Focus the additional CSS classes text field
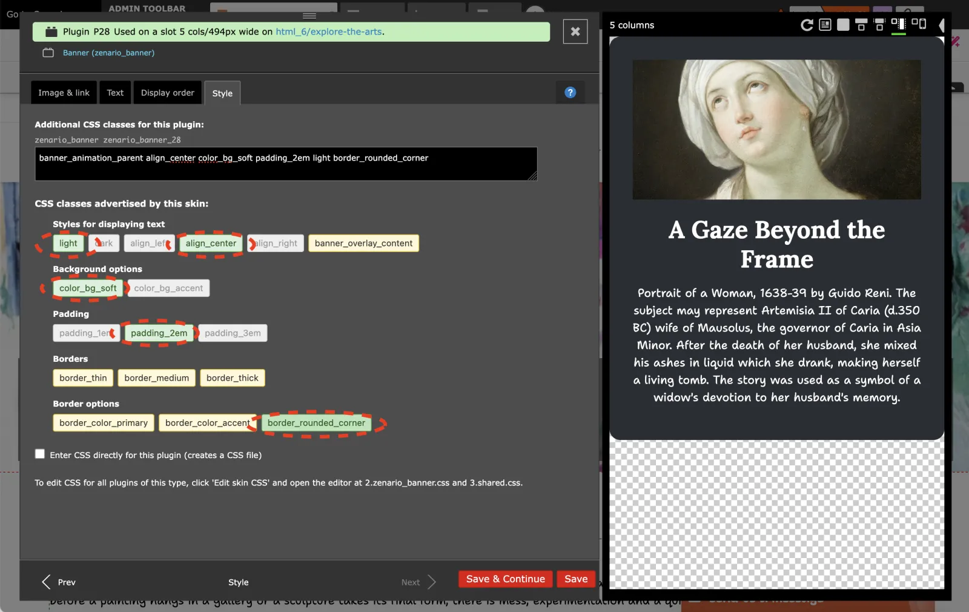The width and height of the screenshot is (969, 612). [286, 164]
